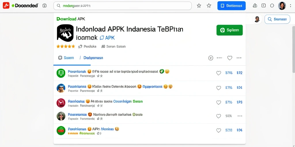Open the Roothionaa username link

pos(77,86)
